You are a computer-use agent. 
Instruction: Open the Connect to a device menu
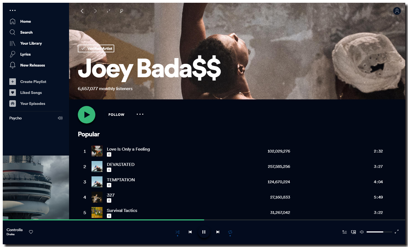(x=353, y=232)
